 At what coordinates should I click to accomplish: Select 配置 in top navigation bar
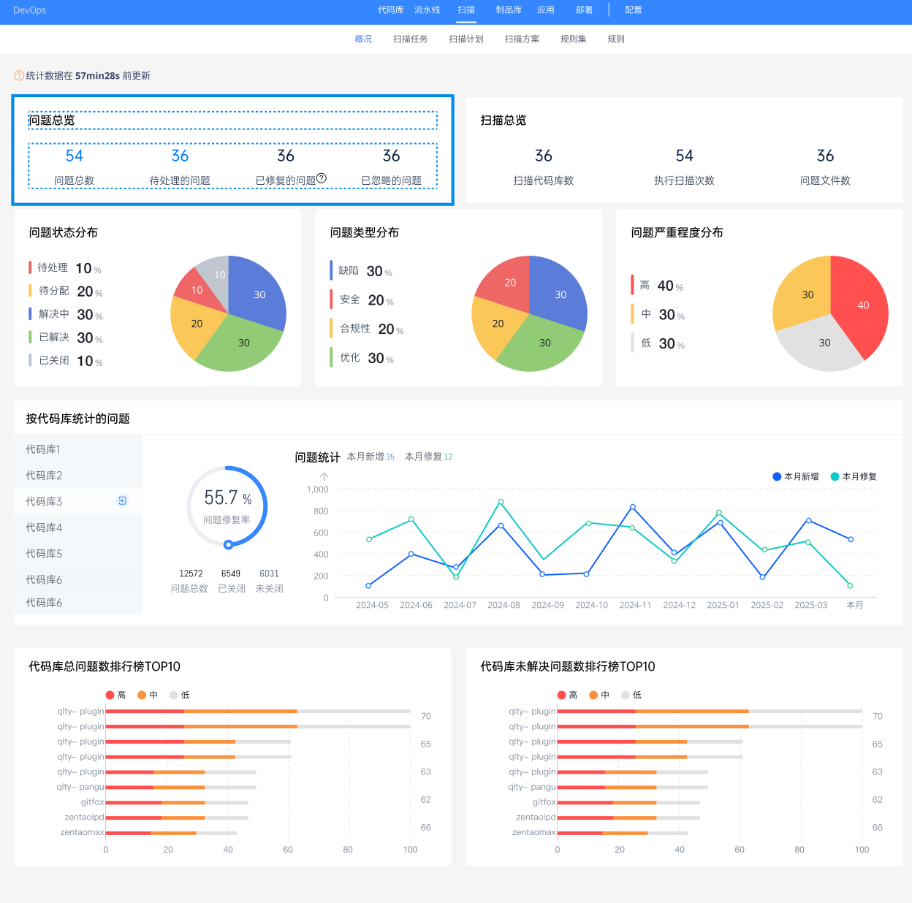tap(634, 10)
